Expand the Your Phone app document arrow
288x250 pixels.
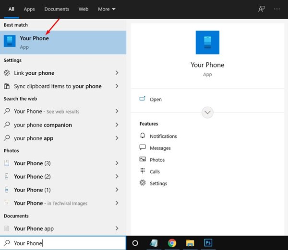pyautogui.click(x=117, y=228)
